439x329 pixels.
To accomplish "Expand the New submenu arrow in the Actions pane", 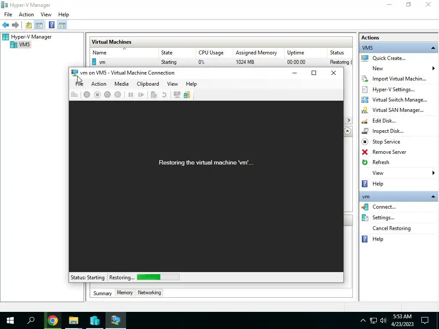I will (433, 68).
